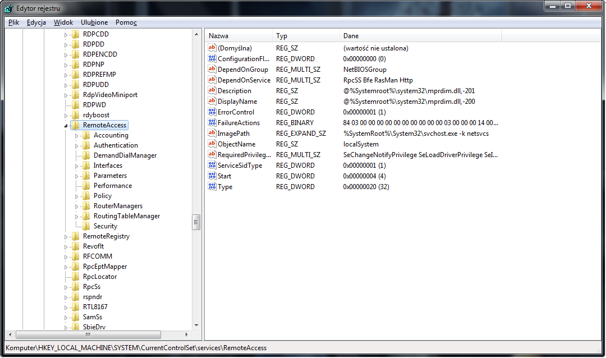Collapse the RemoteAccess tree node
The image size is (606, 358).
tap(66, 125)
